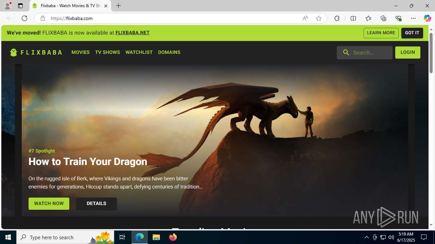Dismiss the banner with GOT IT
The width and height of the screenshot is (435, 244).
412,33
